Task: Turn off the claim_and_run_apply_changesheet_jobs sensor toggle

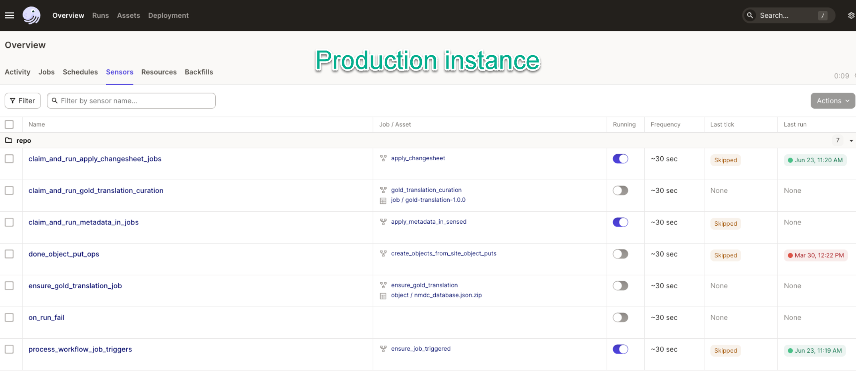Action: (620, 159)
